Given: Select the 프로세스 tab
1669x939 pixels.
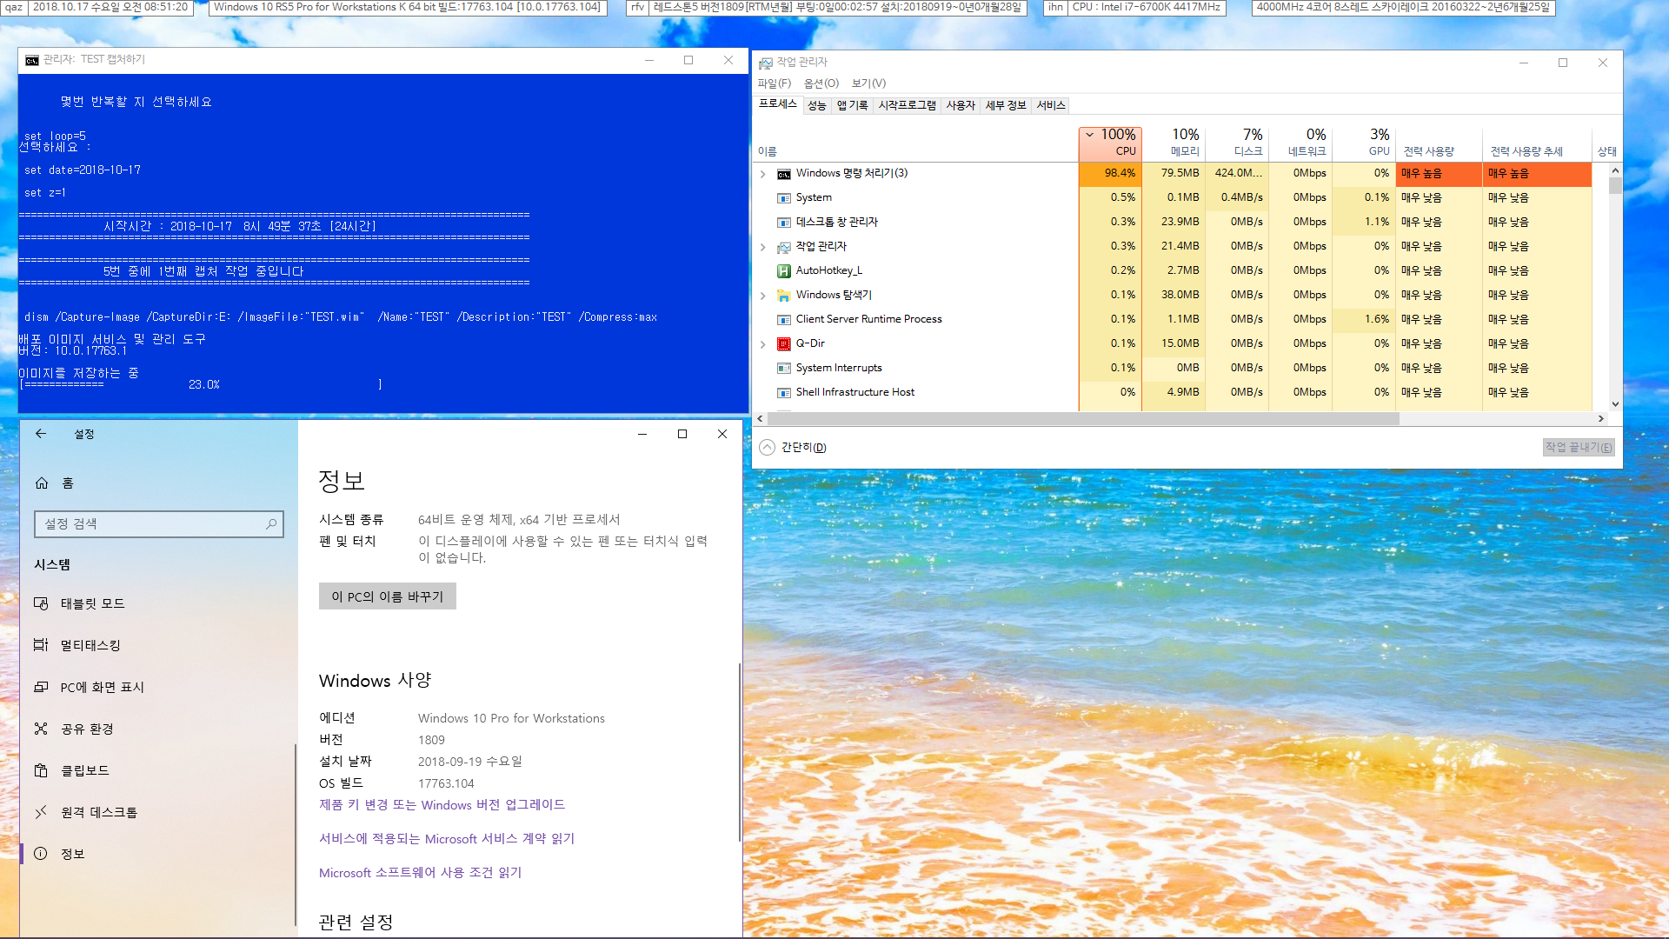Looking at the screenshot, I should pos(778,104).
